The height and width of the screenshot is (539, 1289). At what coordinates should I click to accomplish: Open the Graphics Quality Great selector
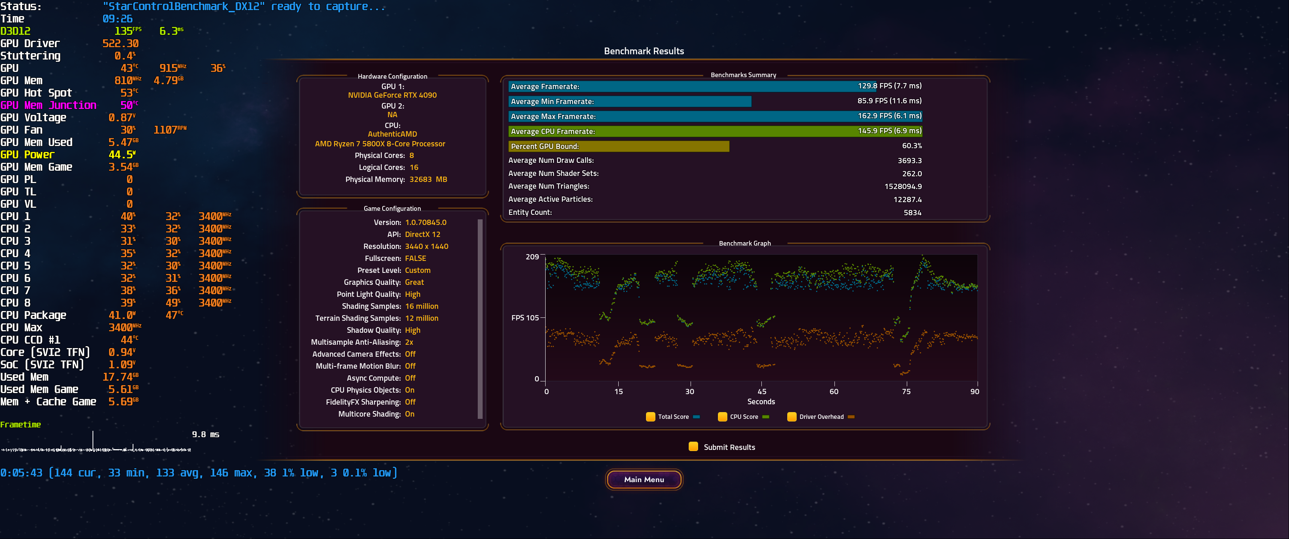[x=414, y=282]
